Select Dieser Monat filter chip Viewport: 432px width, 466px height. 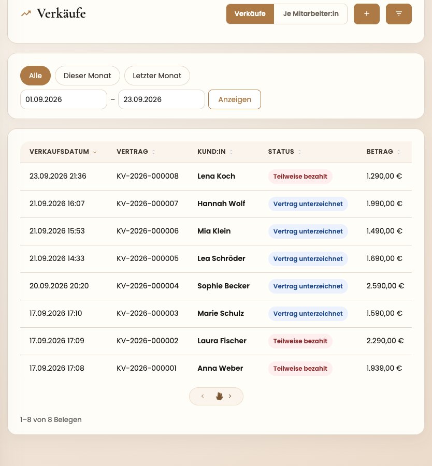88,76
